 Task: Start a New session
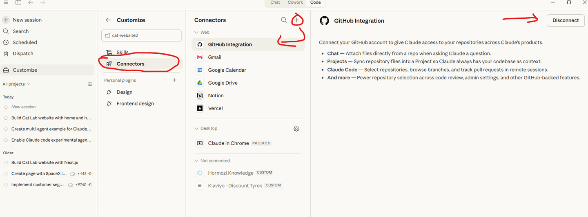tap(27, 20)
